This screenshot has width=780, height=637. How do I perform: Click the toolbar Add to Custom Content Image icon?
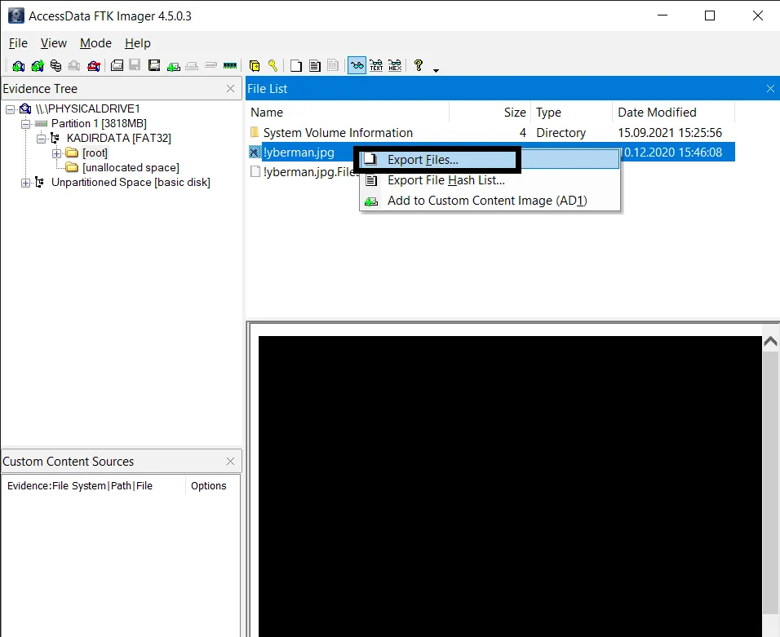coord(174,66)
